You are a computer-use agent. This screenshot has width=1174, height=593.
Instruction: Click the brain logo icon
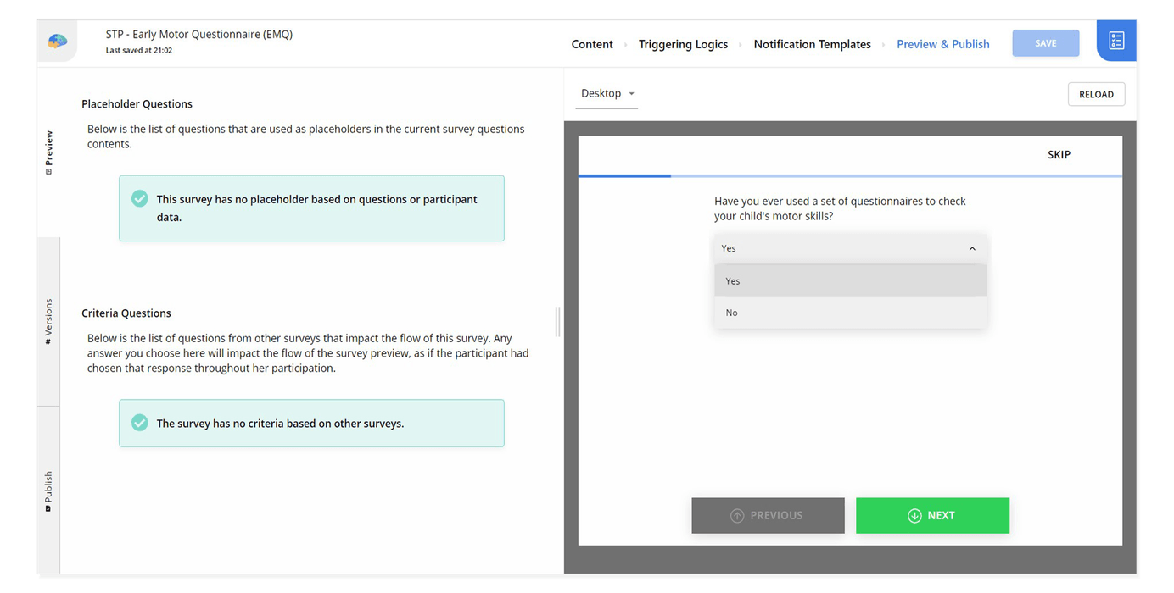pyautogui.click(x=55, y=39)
